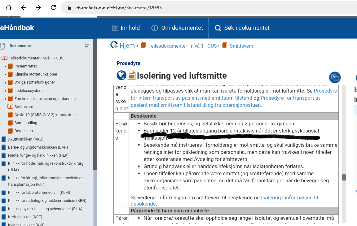Click the document vertical scrollbar thumb

point(344,177)
